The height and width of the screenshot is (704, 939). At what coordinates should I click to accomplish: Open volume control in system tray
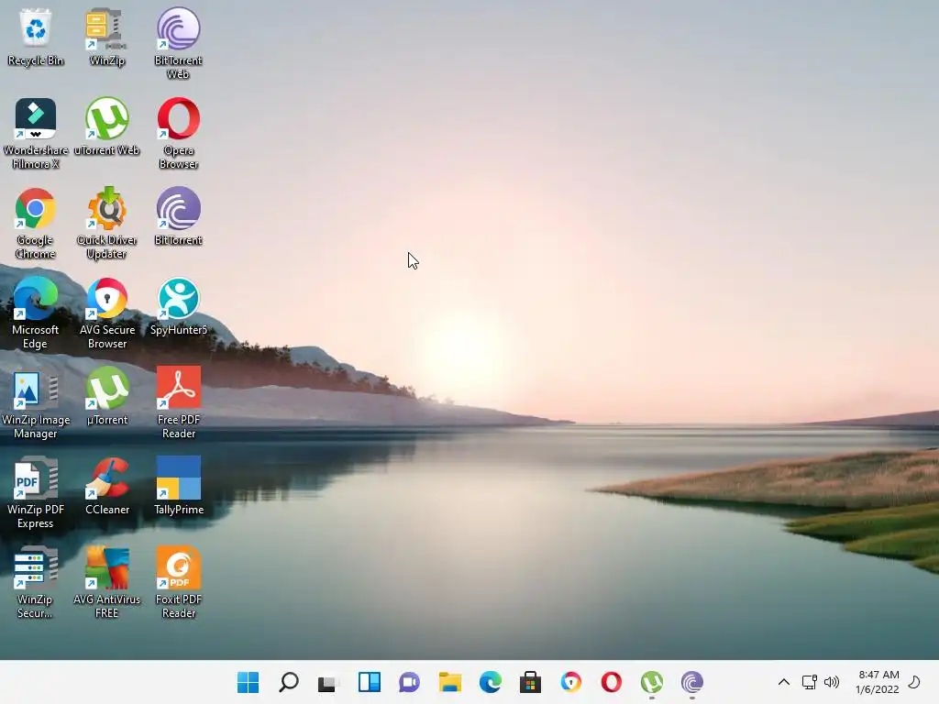pos(831,682)
